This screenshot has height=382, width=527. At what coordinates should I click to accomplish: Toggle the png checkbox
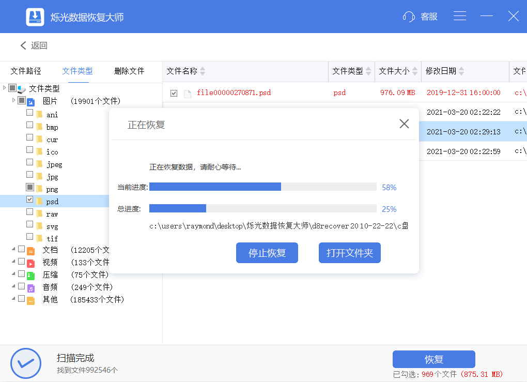(x=29, y=187)
